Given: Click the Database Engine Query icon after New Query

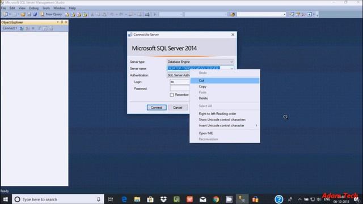Looking at the screenshot, I should pos(67,14).
